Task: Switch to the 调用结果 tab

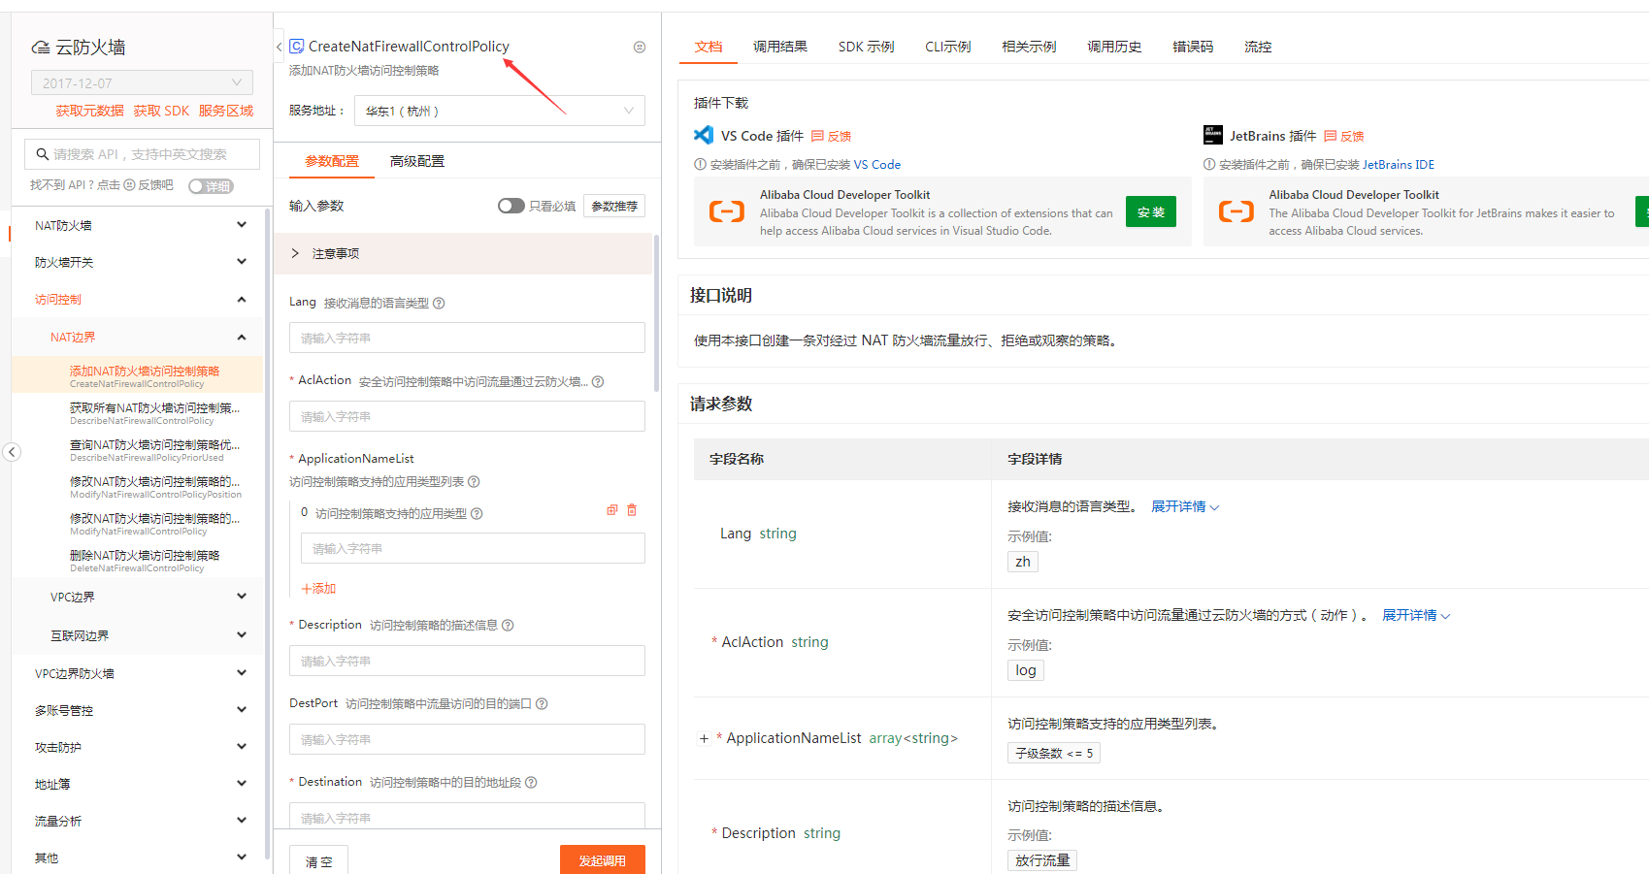Action: pos(780,47)
